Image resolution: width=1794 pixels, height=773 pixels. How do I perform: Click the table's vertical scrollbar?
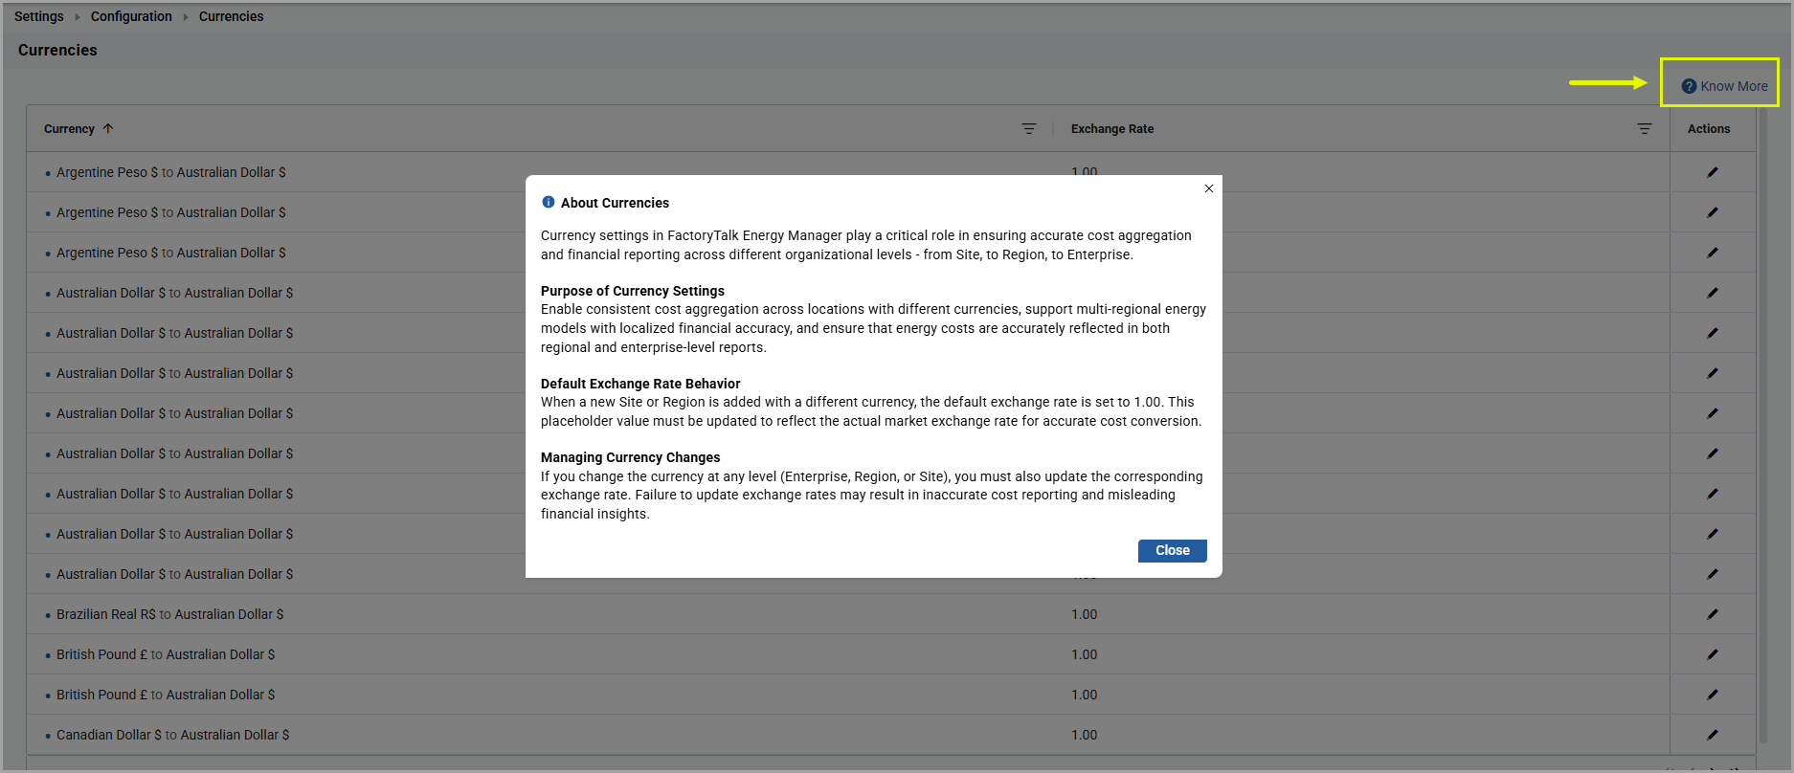point(1762,426)
